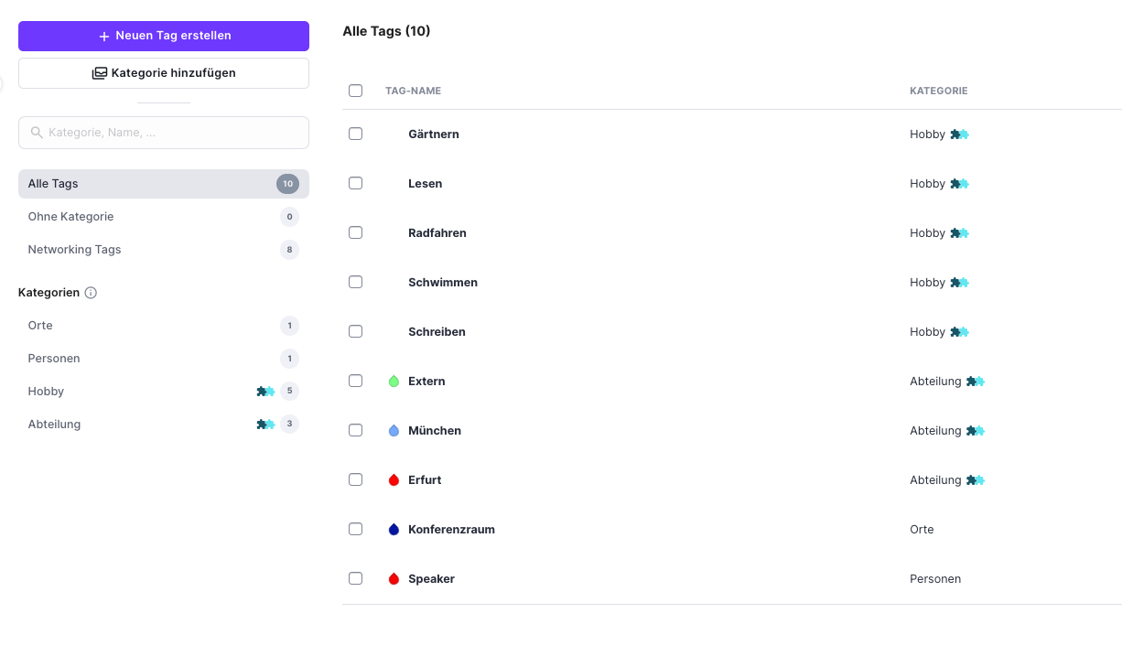This screenshot has width=1122, height=667.
Task: Check the box for the Erfurt tag
Action: click(356, 479)
